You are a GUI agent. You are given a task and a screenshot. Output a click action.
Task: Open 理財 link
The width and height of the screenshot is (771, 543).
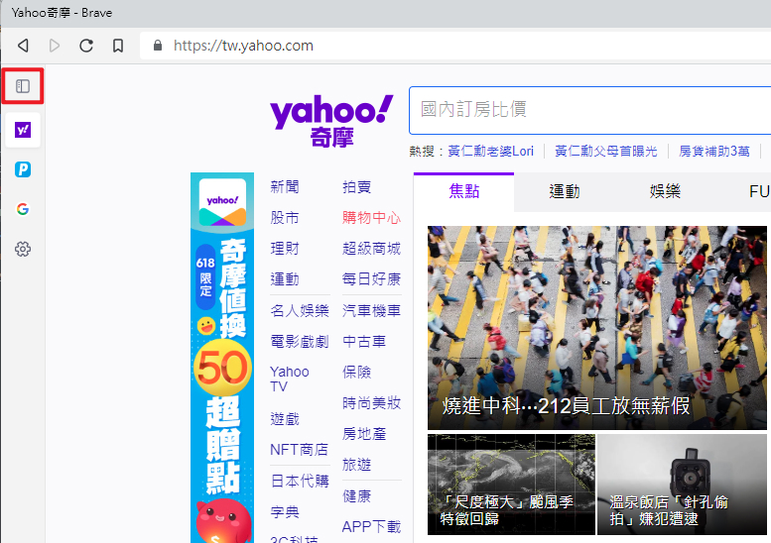[x=285, y=249]
